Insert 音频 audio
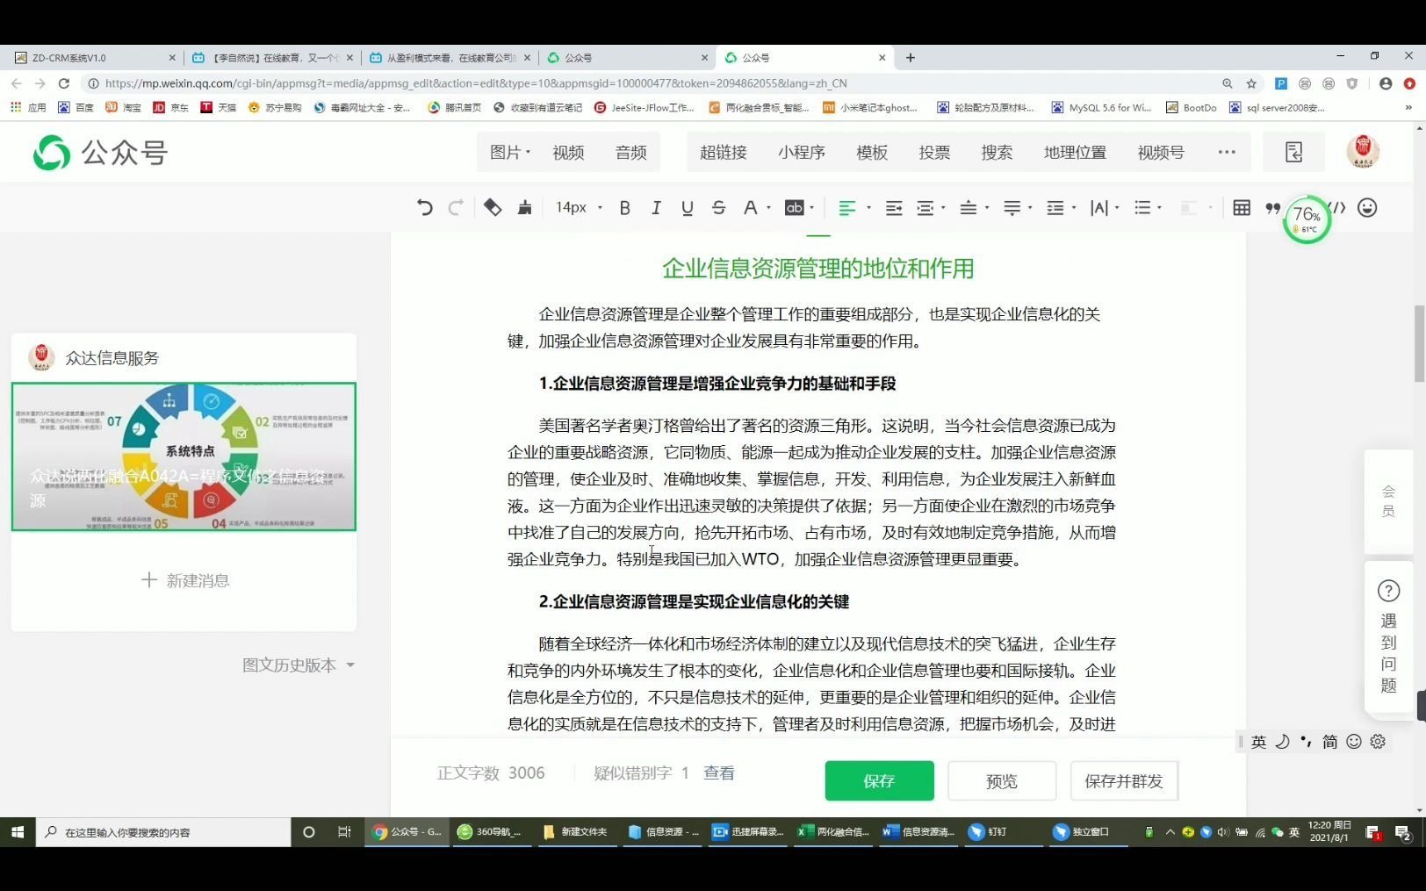Viewport: 1426px width, 891px height. click(630, 153)
